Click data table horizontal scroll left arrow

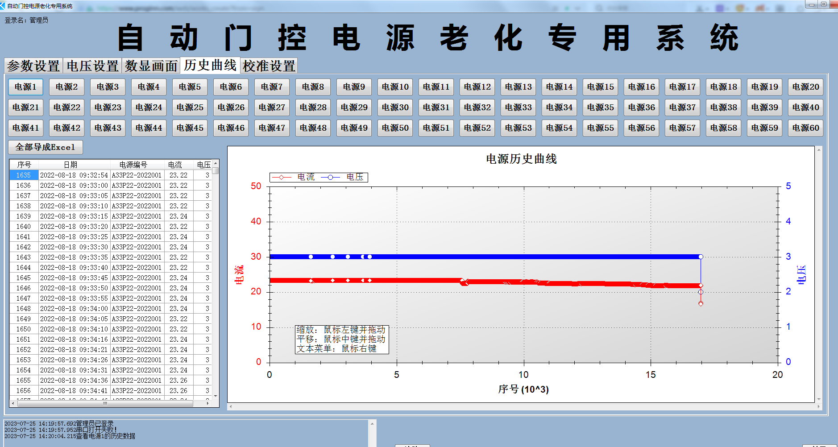12,403
